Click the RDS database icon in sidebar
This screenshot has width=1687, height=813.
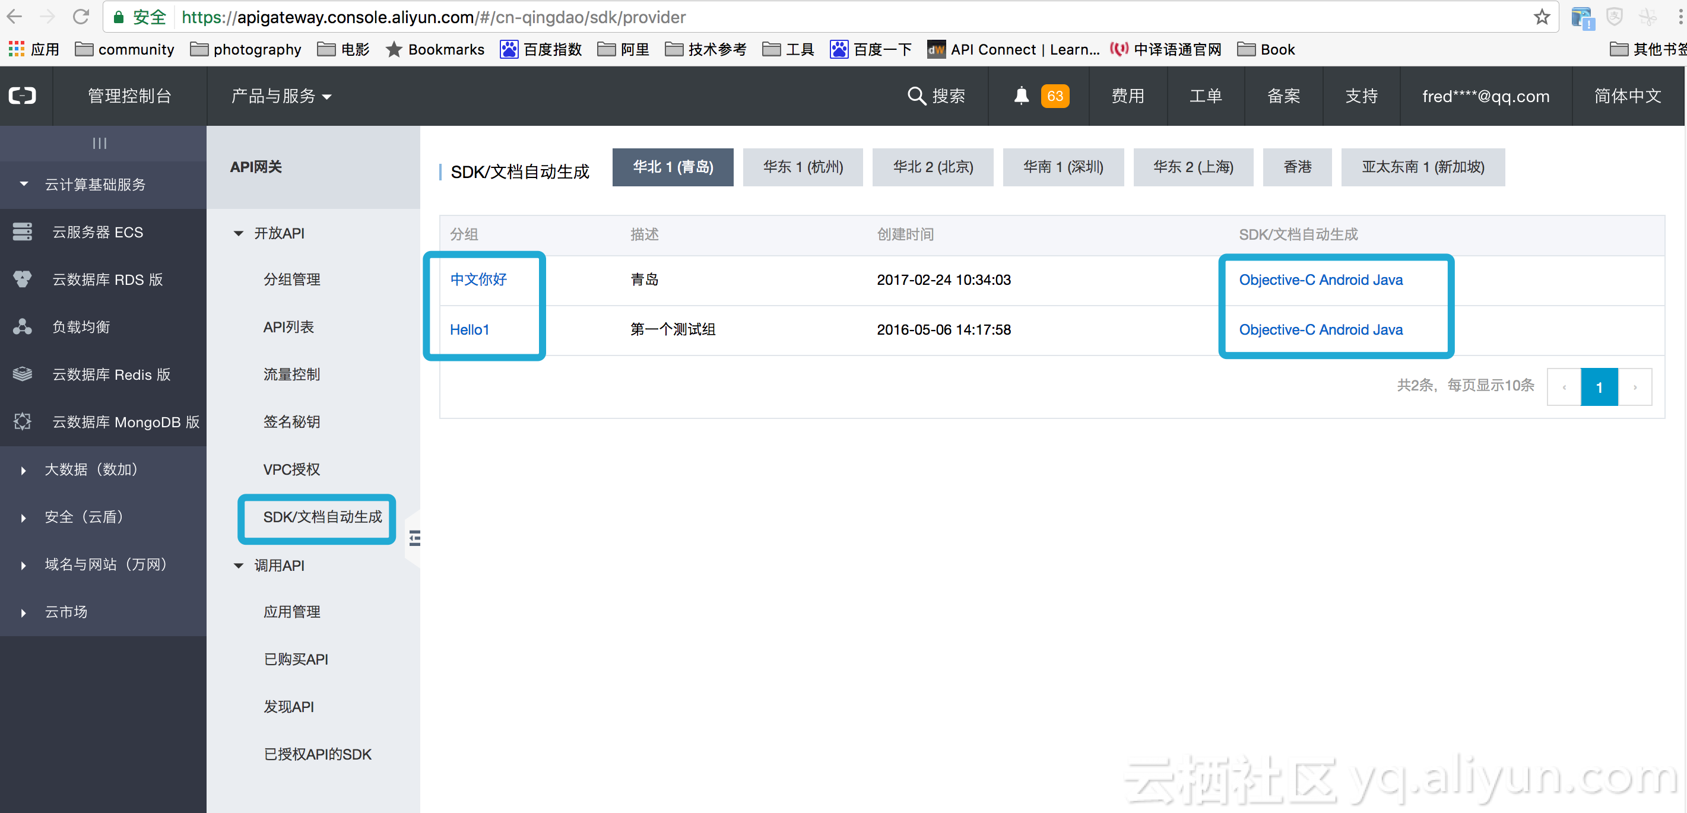[x=23, y=280]
